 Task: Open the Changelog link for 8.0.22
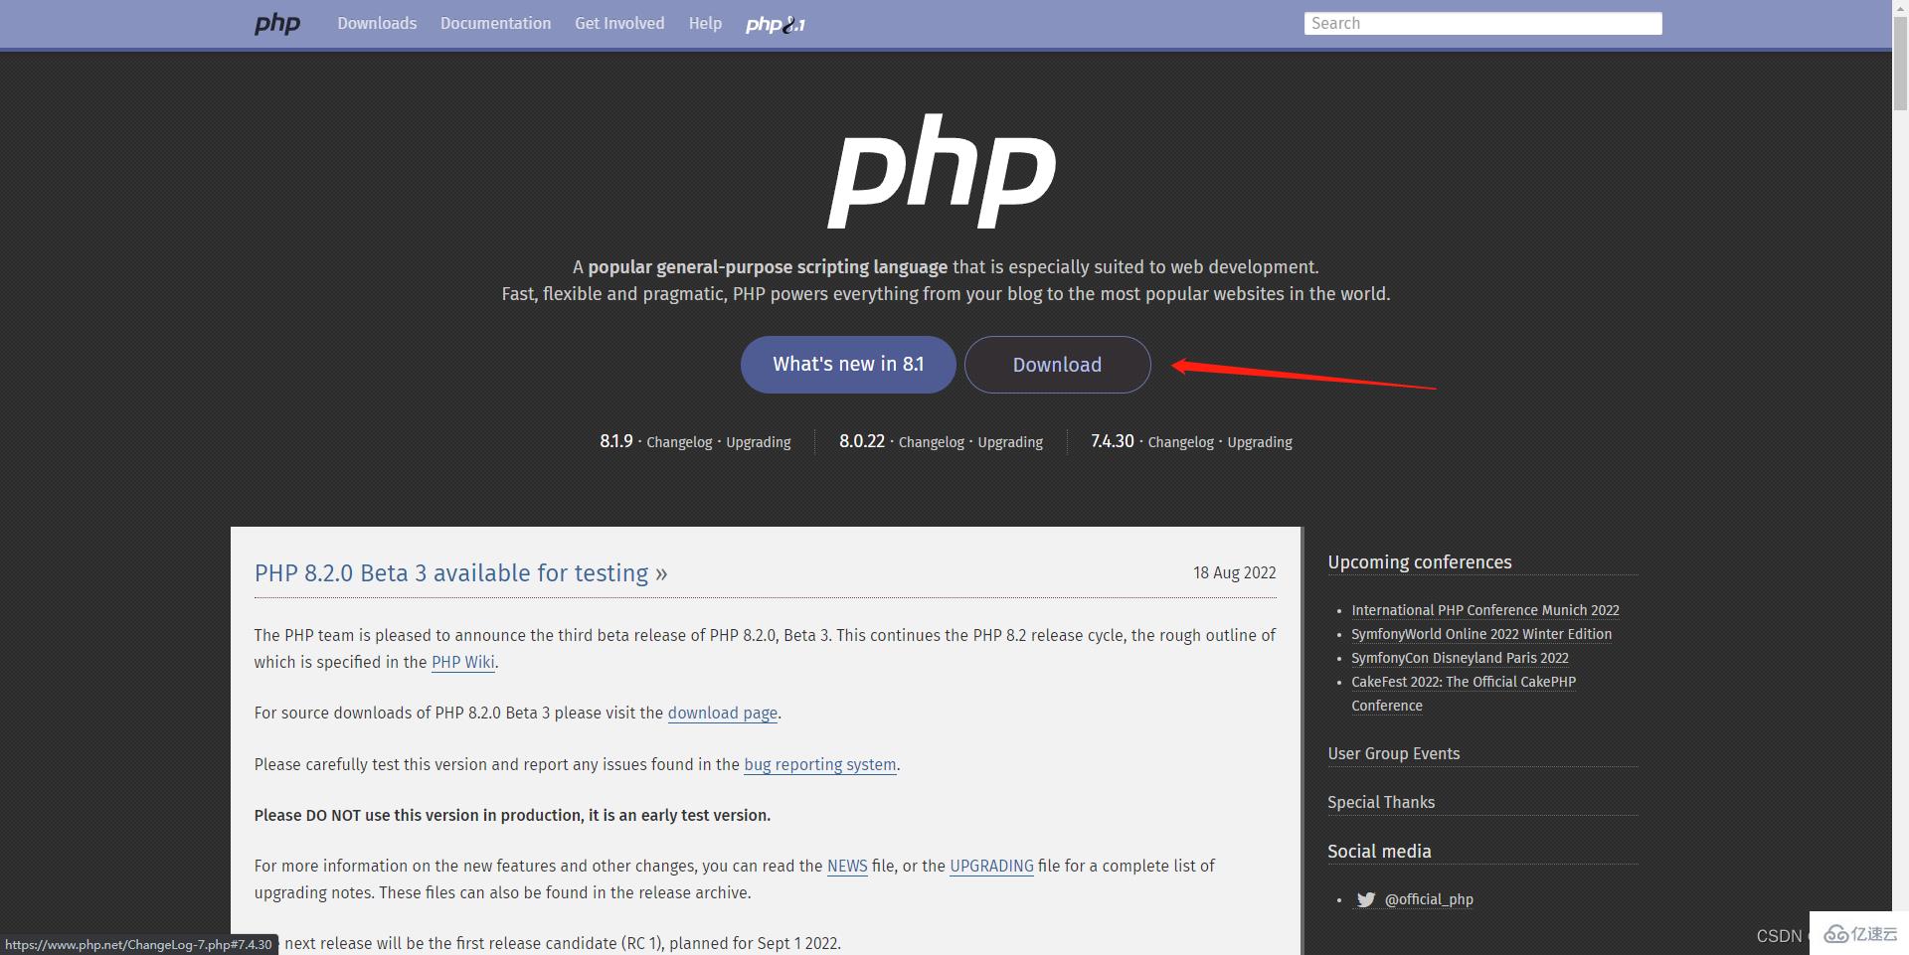tap(932, 442)
